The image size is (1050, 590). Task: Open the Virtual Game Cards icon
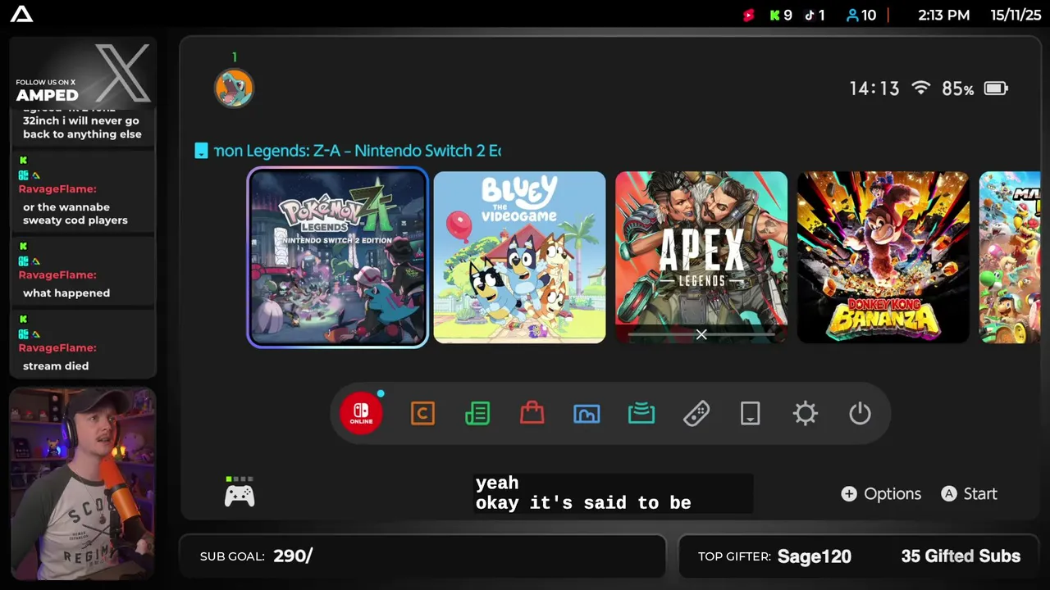[x=751, y=414]
